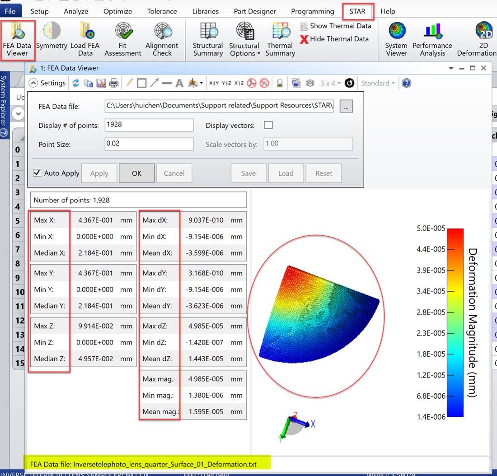Image resolution: width=497 pixels, height=476 pixels.
Task: Open the File menu
Action: tap(10, 11)
